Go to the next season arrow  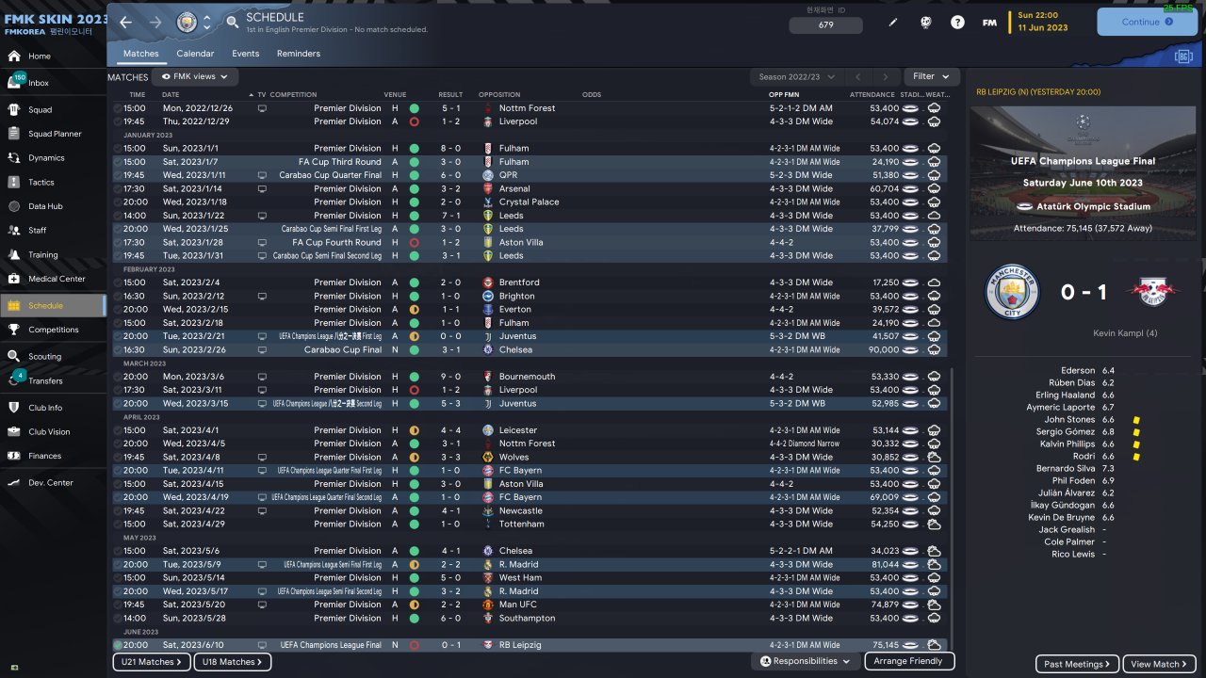click(x=885, y=76)
